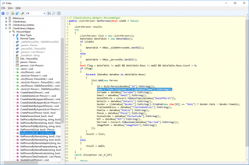Click the GetPersons(bool) method icon

[x=17, y=133]
